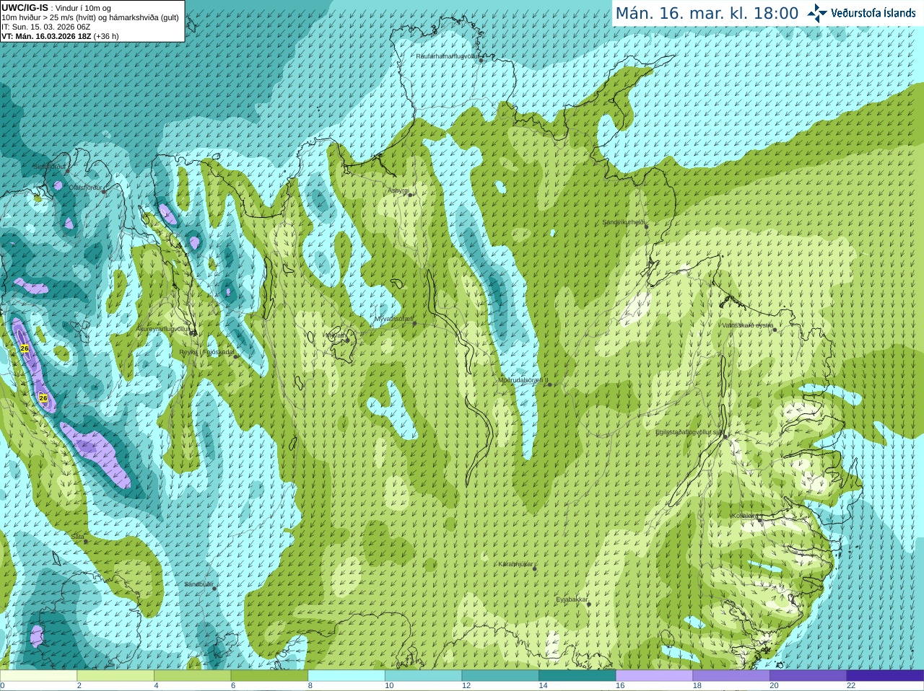The height and width of the screenshot is (691, 924).
Task: Click the 0–2 m/s palest legend swatch
Action: coord(38,676)
